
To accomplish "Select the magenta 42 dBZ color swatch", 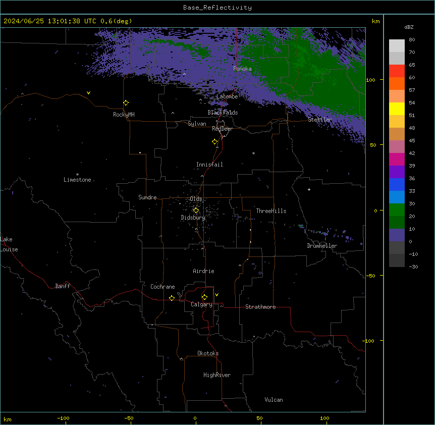I will tap(397, 159).
